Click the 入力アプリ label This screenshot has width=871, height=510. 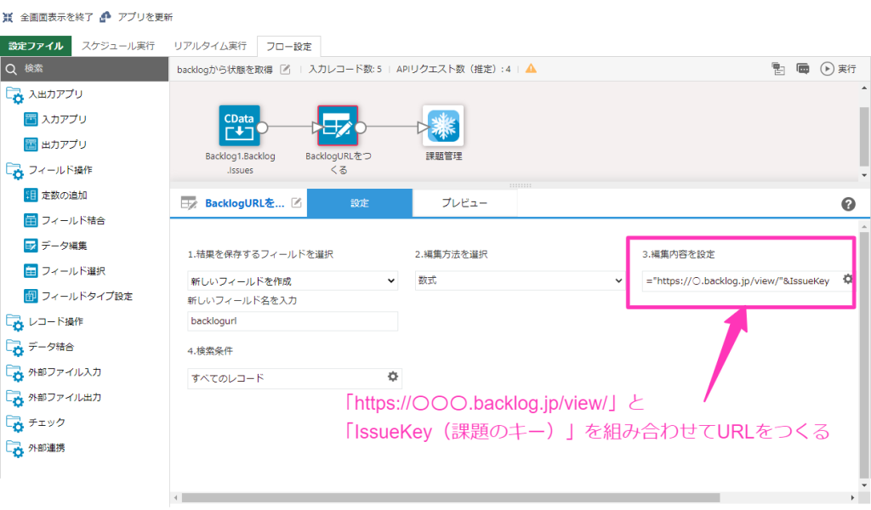coord(65,119)
